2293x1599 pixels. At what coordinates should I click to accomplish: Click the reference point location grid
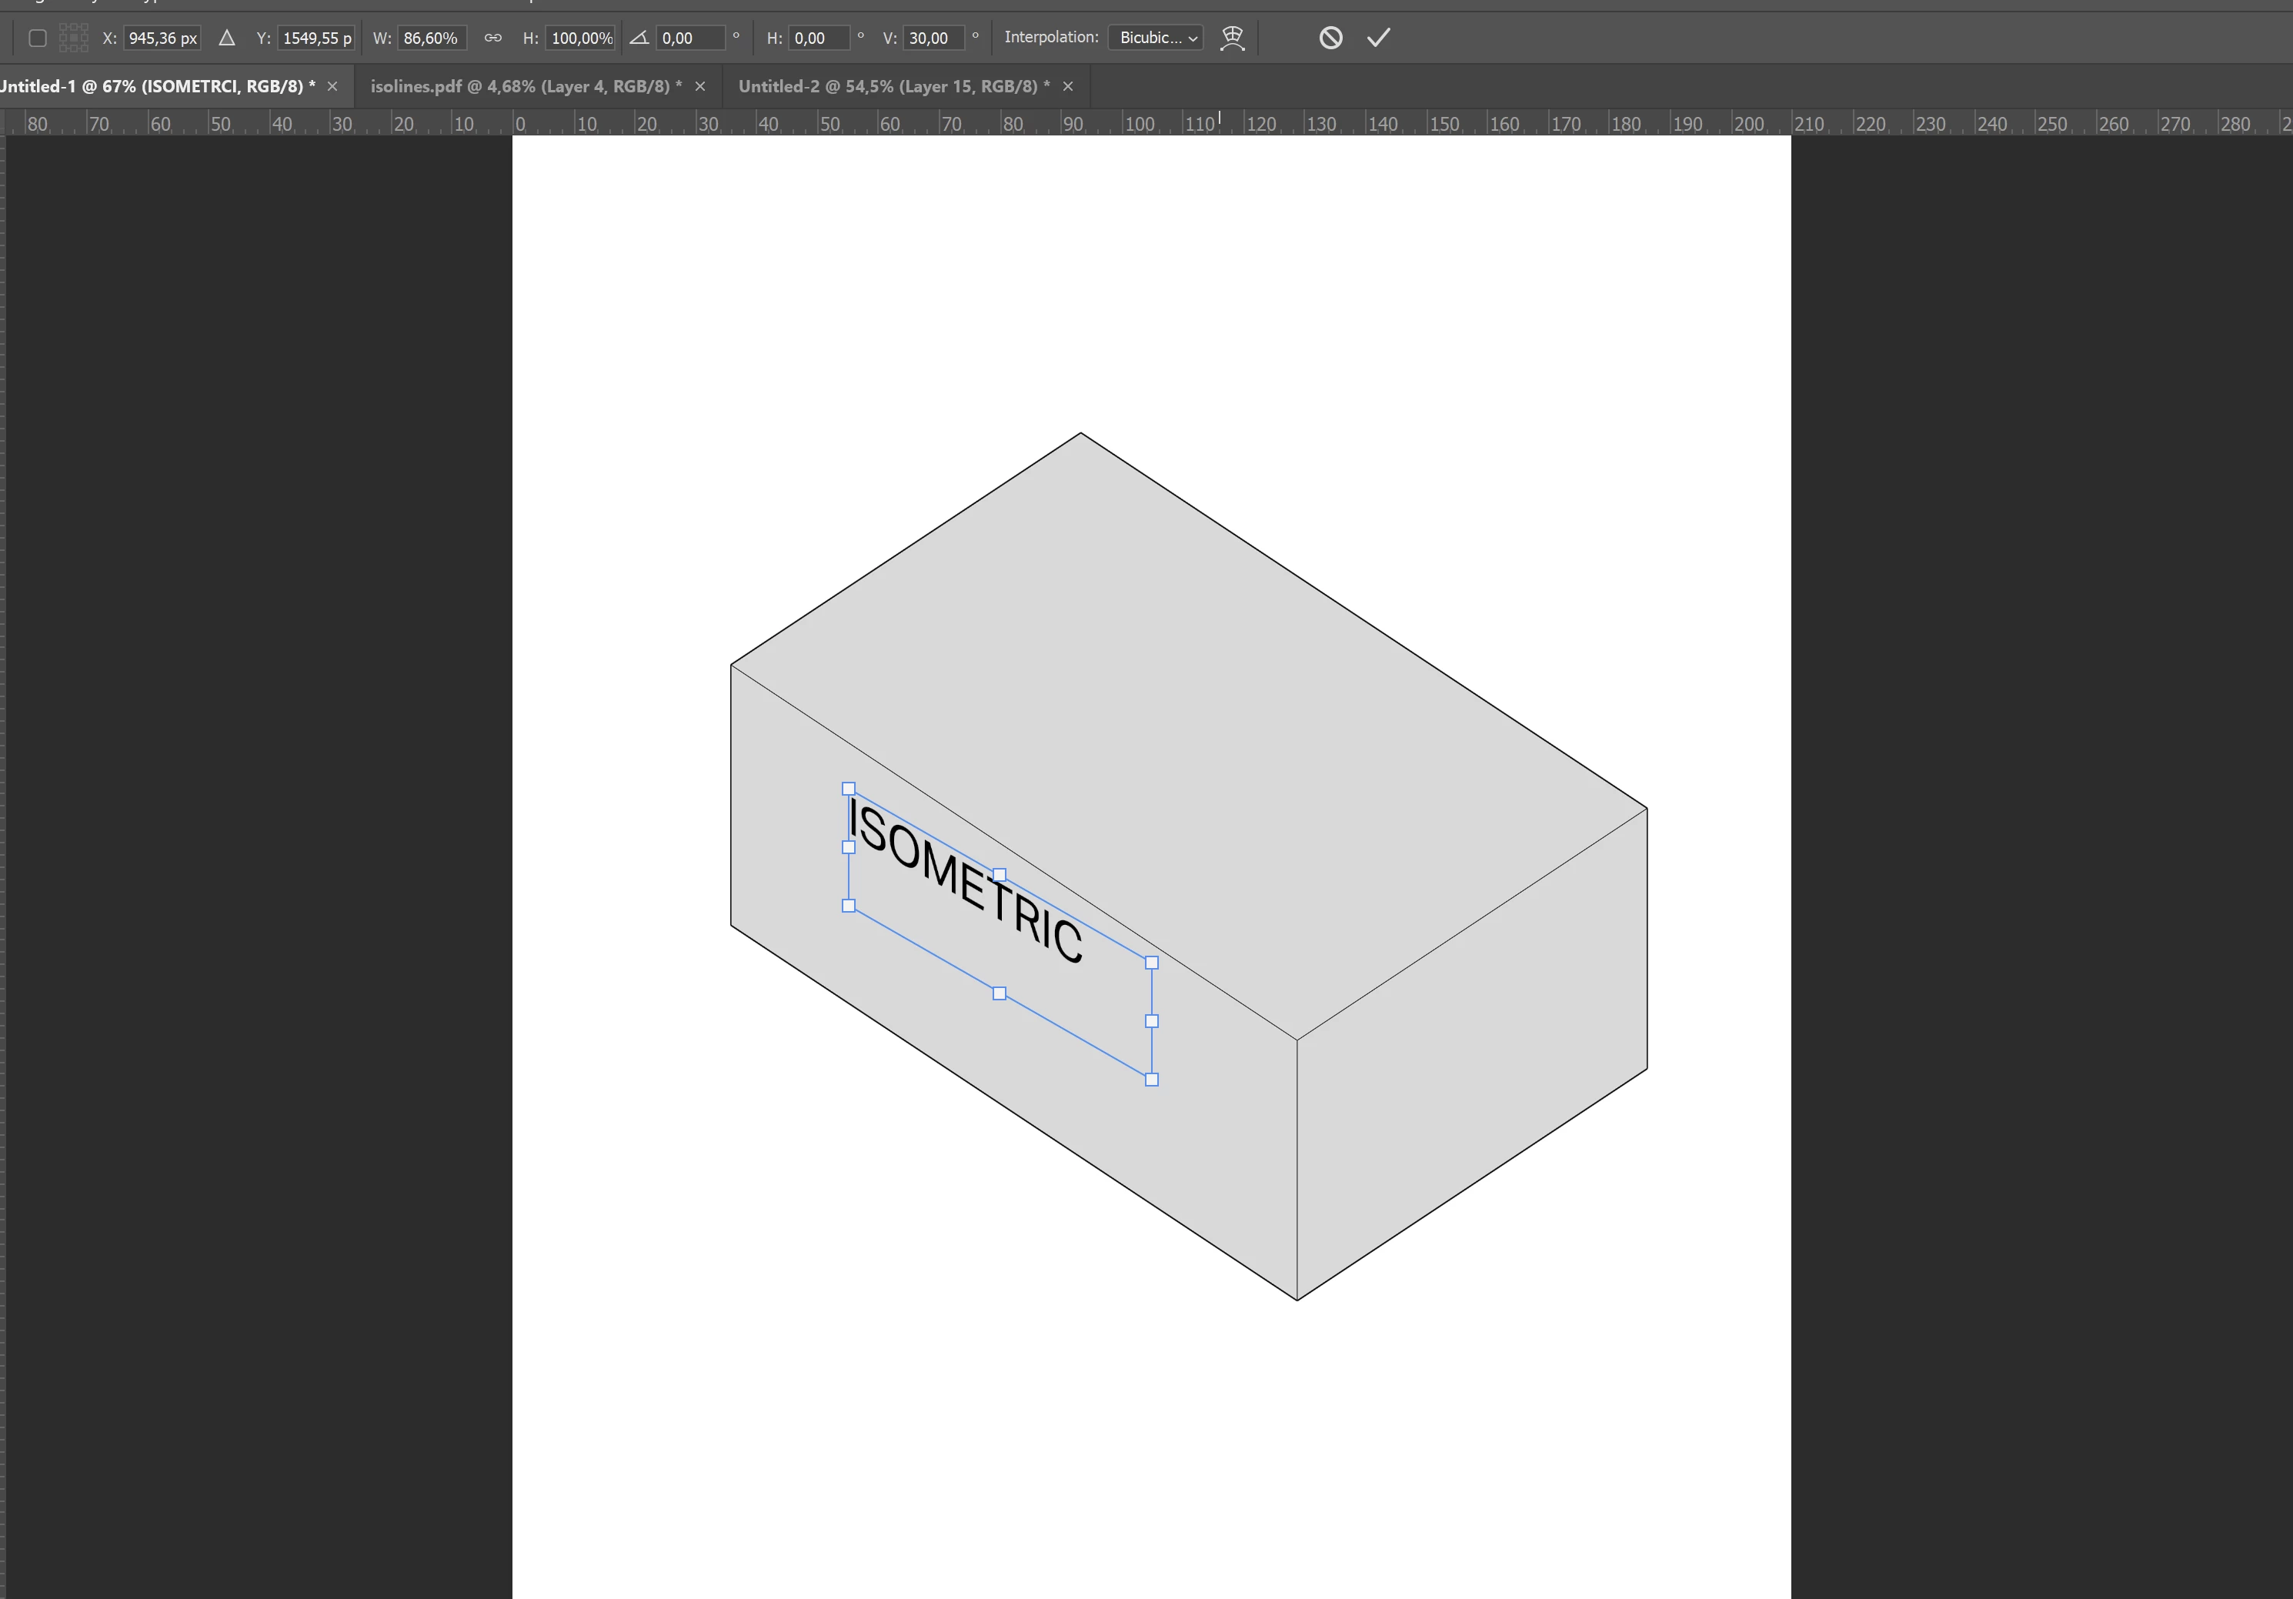coord(74,38)
